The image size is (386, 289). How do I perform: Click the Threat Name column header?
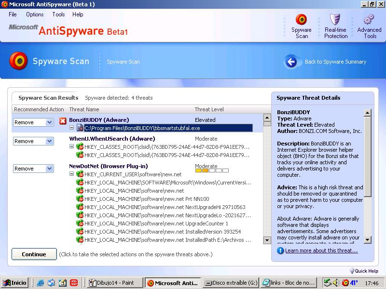point(84,109)
